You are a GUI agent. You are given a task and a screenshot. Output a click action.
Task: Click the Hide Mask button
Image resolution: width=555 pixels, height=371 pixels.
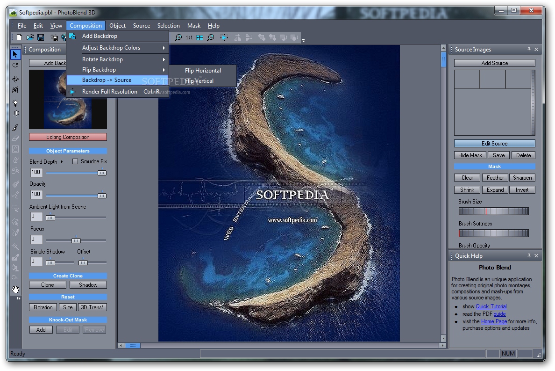(470, 155)
